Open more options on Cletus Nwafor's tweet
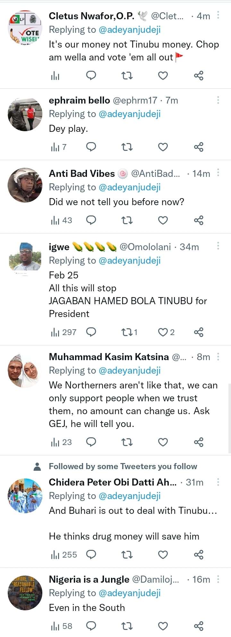This screenshot has width=231, height=637. (218, 15)
